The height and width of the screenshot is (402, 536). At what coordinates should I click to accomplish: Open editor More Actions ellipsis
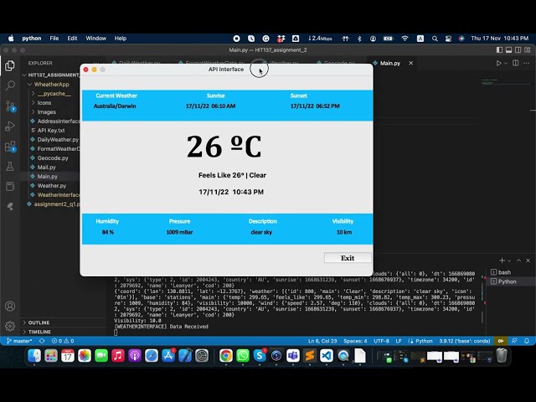(527, 64)
